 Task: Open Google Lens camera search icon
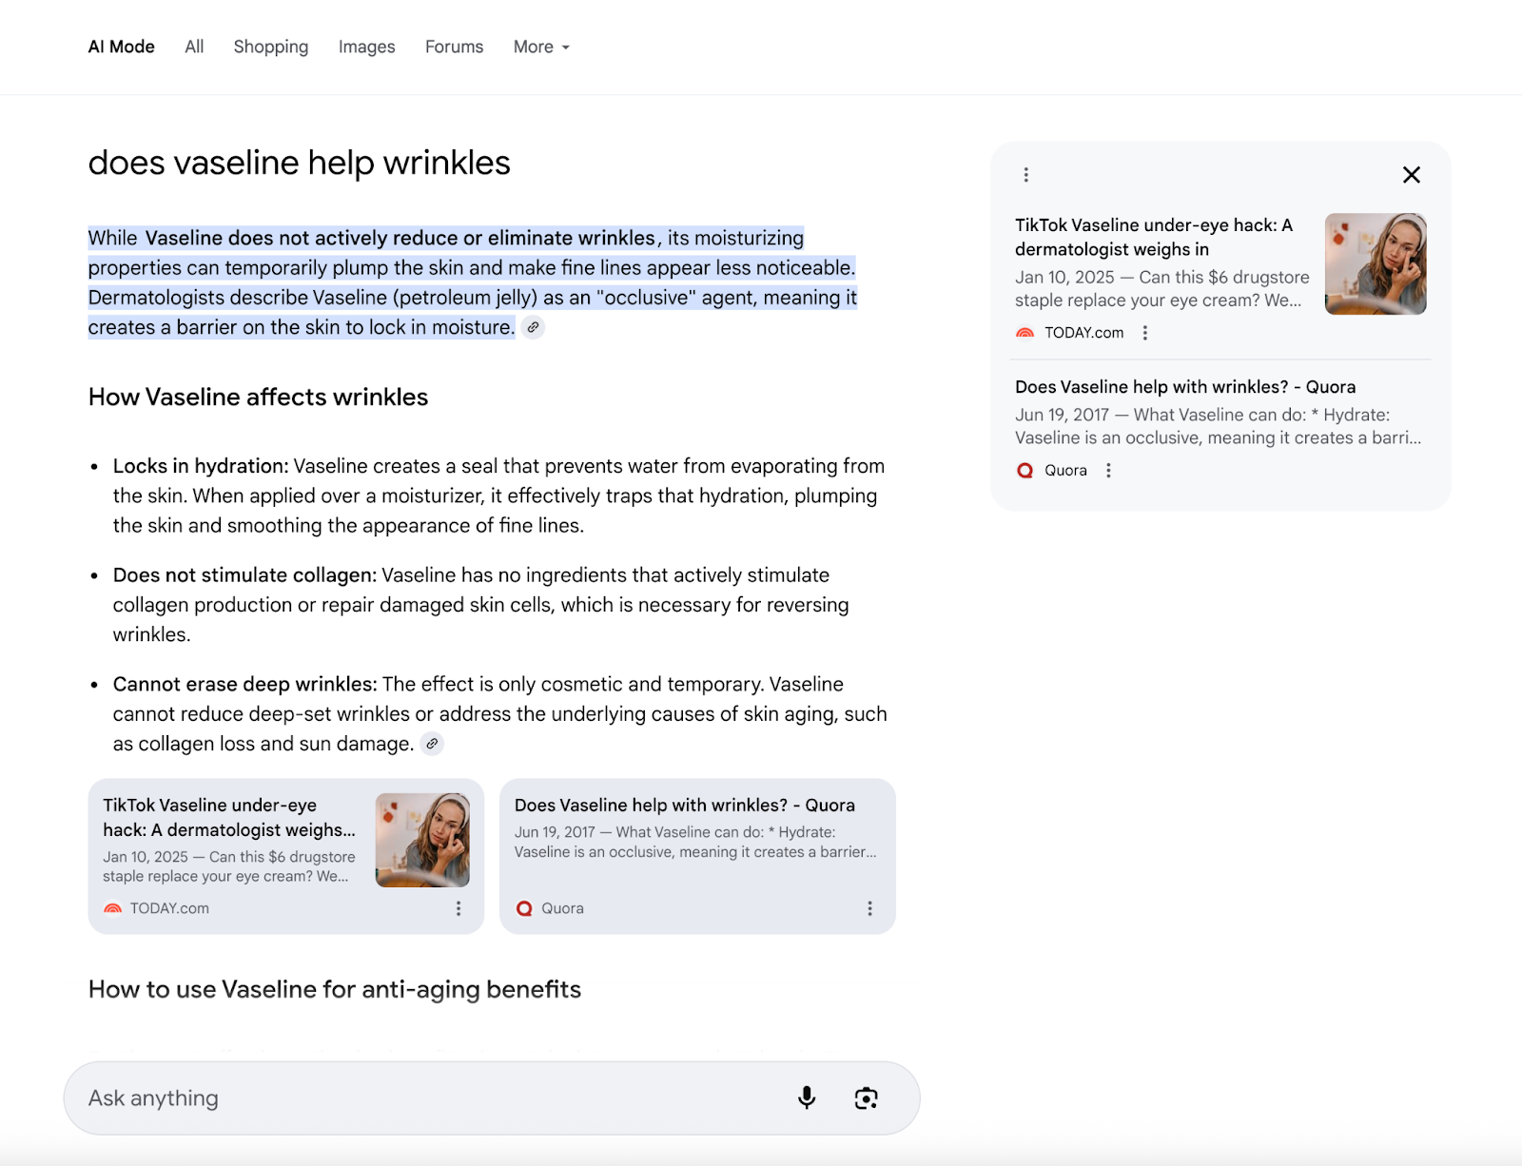pos(867,1098)
